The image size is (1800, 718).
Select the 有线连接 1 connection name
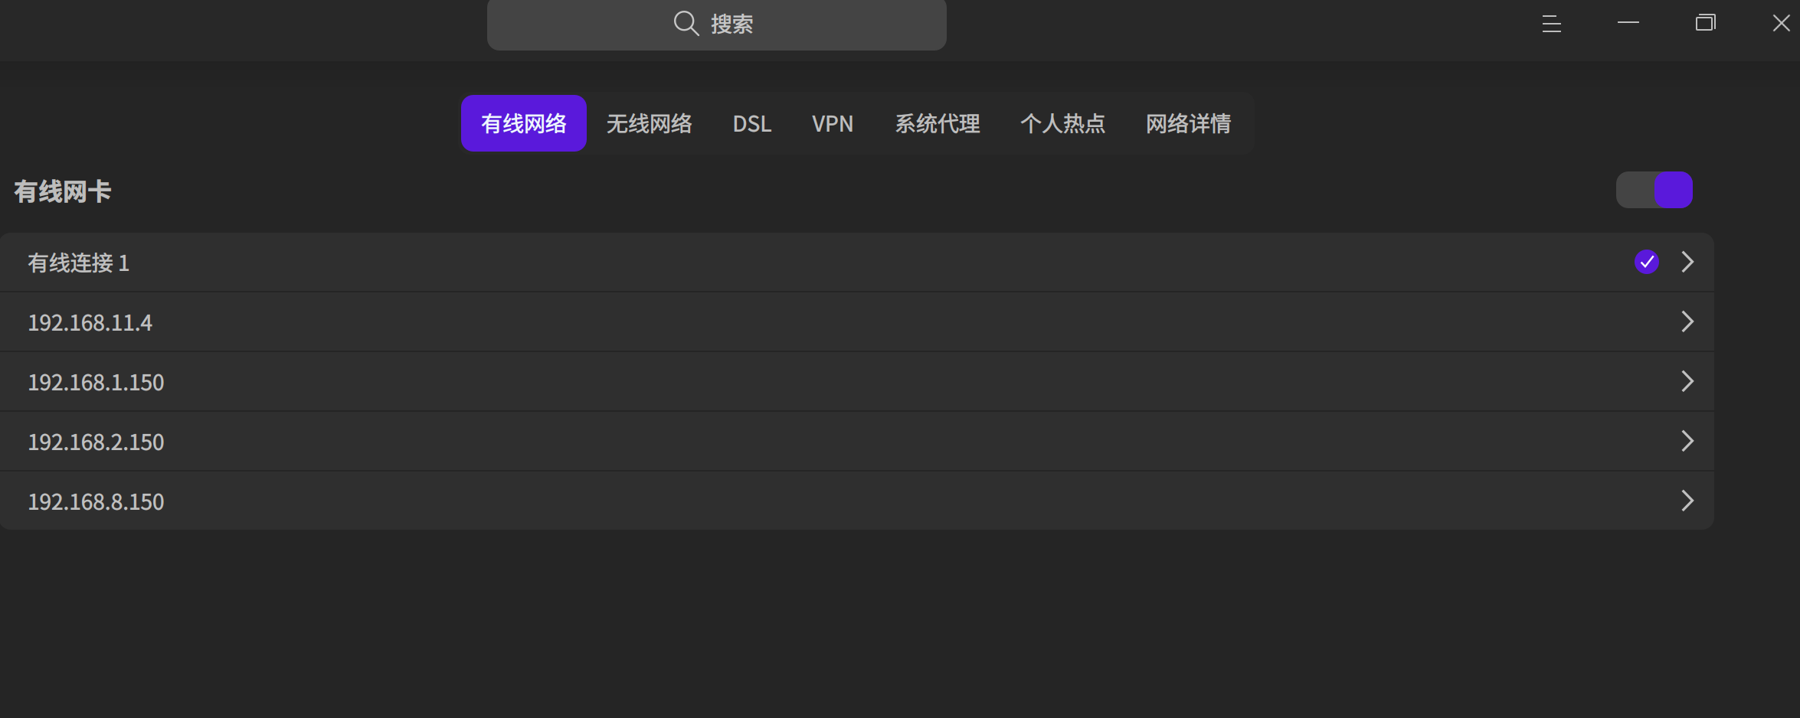[x=79, y=263]
